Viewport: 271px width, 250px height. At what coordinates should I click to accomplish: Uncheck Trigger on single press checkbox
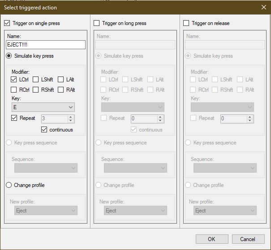7,23
